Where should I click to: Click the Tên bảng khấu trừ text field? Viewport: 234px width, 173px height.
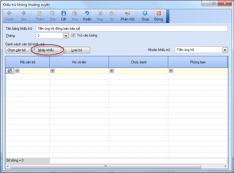click(132, 28)
